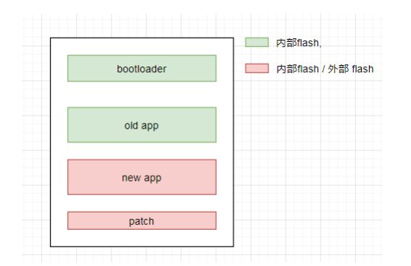Click white space below patch inside container
Screen dimensions: 411x266
(142, 238)
